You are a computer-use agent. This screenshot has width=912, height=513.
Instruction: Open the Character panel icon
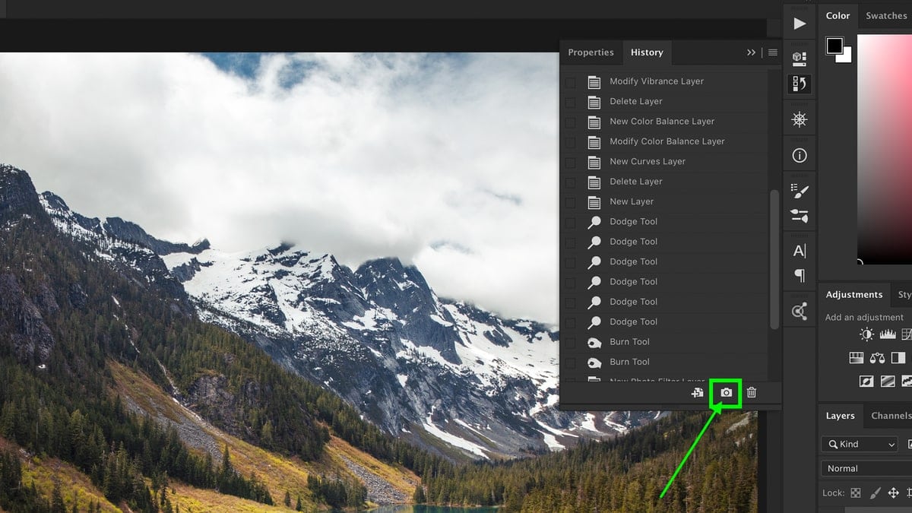tap(800, 251)
